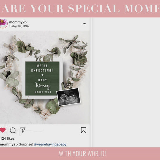Click the ultrasound photo in post

coord(69,97)
